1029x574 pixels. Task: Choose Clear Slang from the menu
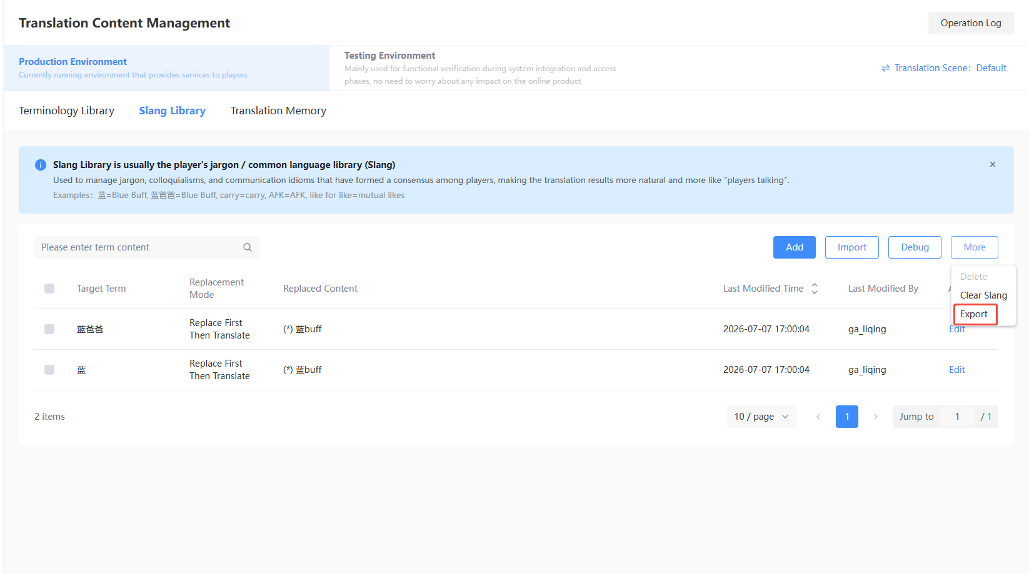tap(983, 295)
